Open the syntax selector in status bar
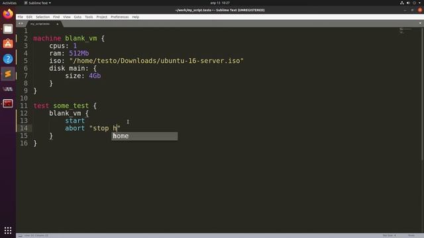Screen dimensions: 424x238 [x=411, y=235]
